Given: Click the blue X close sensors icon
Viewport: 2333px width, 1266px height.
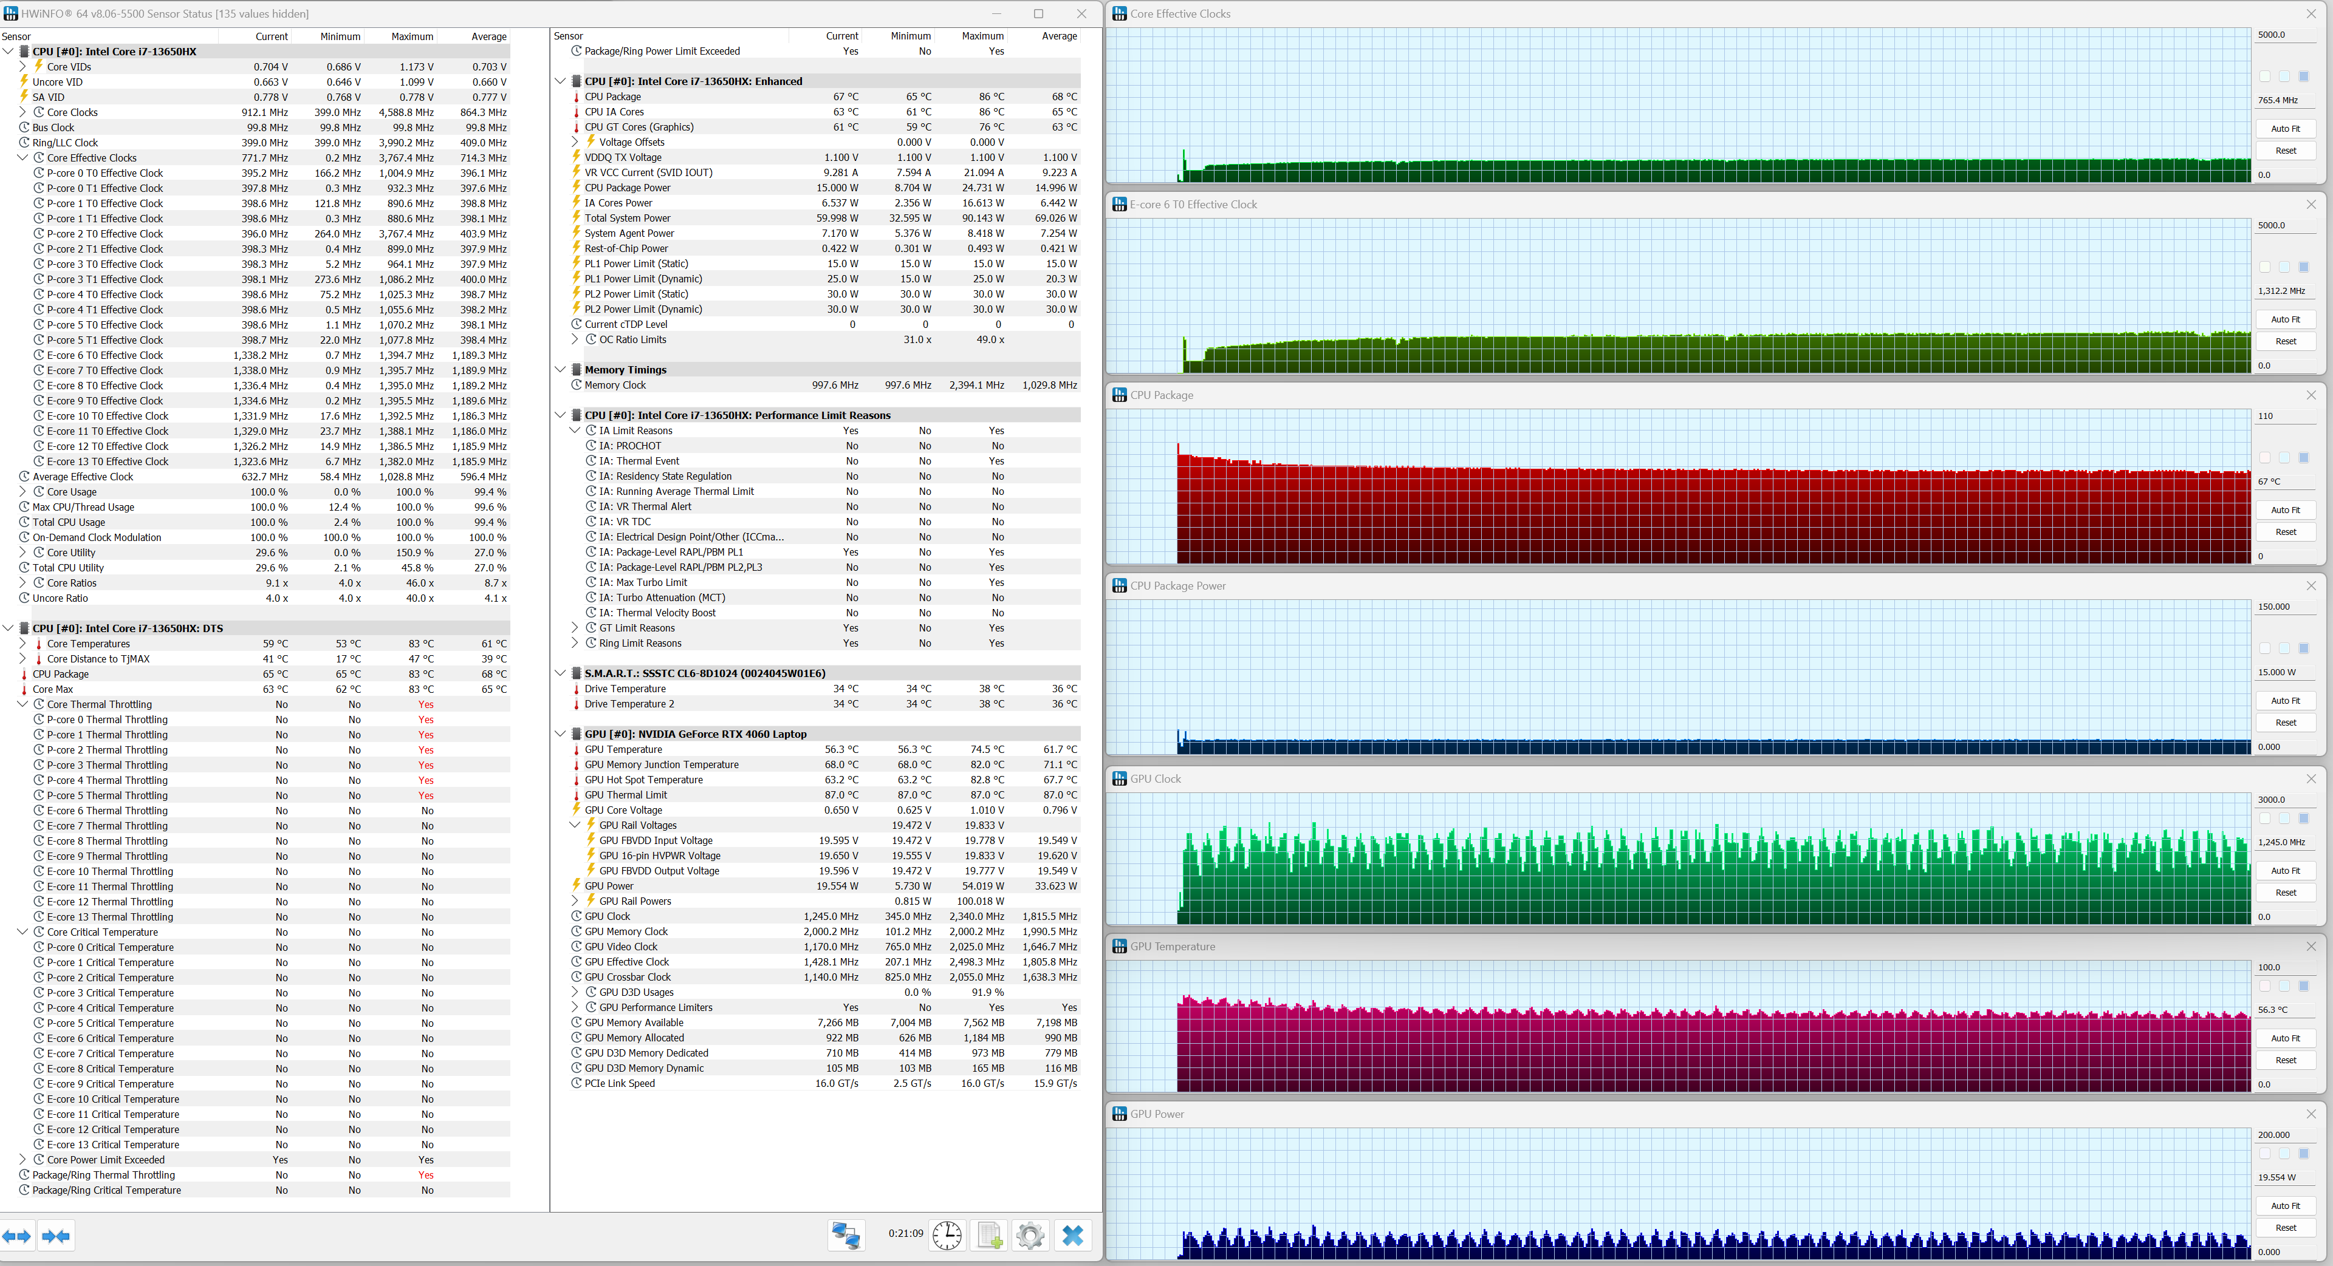Looking at the screenshot, I should 1072,1234.
